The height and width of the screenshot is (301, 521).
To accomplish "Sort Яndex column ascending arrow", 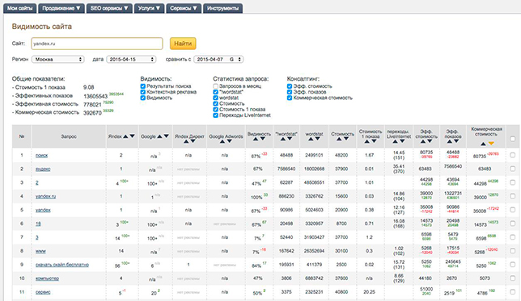I will click(x=125, y=136).
